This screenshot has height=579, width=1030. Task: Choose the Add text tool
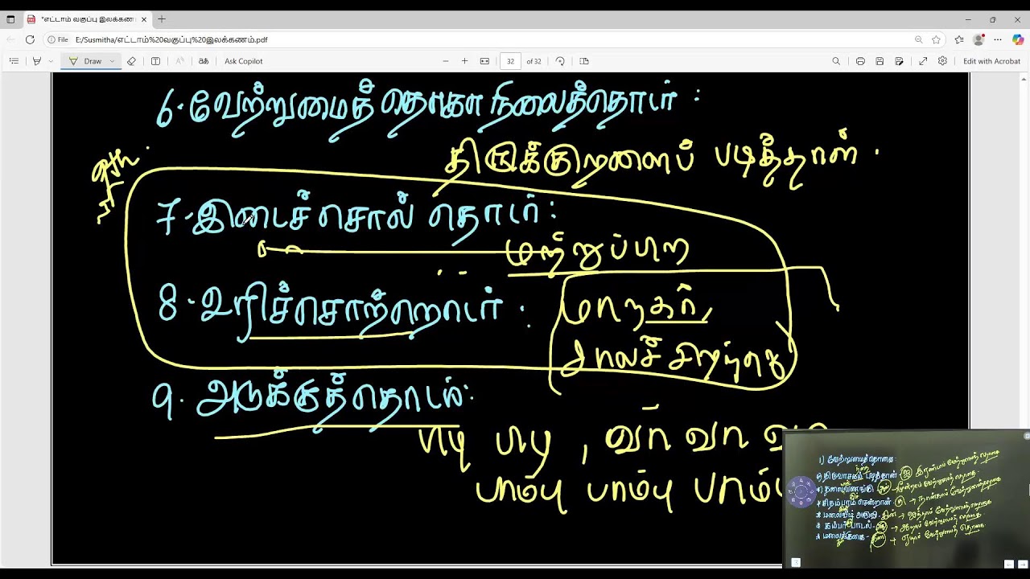(x=155, y=61)
